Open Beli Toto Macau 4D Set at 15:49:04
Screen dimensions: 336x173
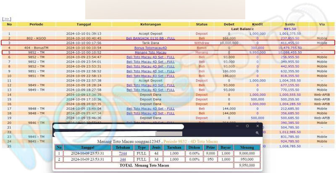(x=150, y=109)
